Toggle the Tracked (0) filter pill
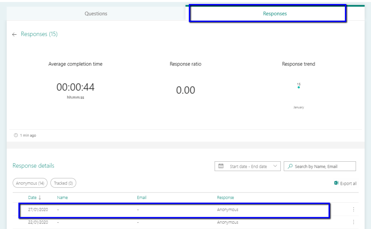Screen dimensions: 371x229 (x=63, y=183)
